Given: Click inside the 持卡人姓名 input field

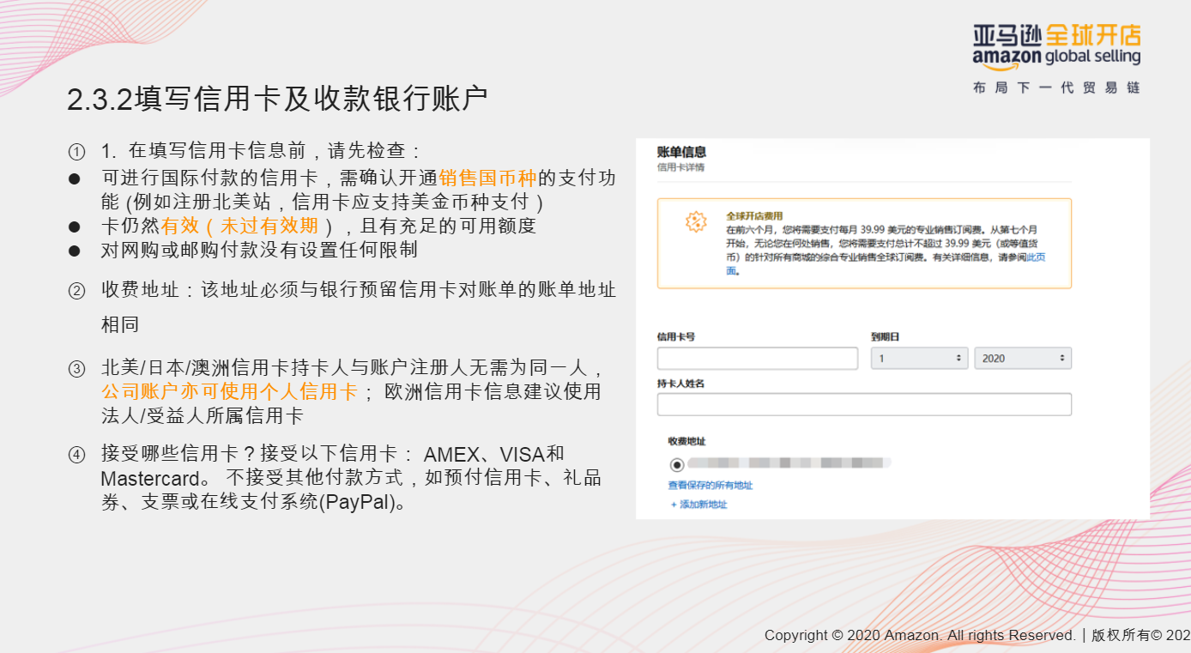Looking at the screenshot, I should [864, 403].
